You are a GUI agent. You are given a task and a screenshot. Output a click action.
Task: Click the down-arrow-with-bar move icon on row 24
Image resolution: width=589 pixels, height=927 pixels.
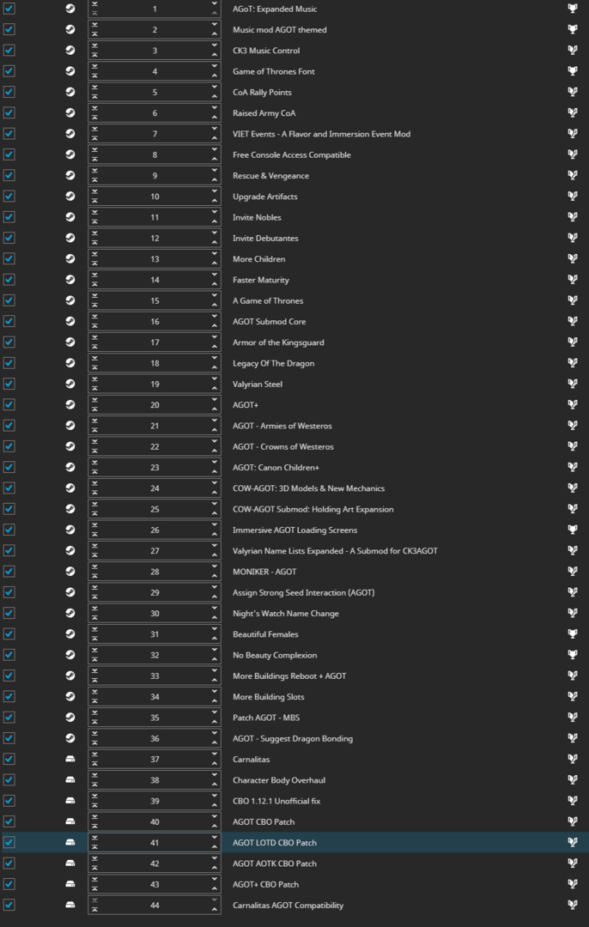click(x=95, y=483)
